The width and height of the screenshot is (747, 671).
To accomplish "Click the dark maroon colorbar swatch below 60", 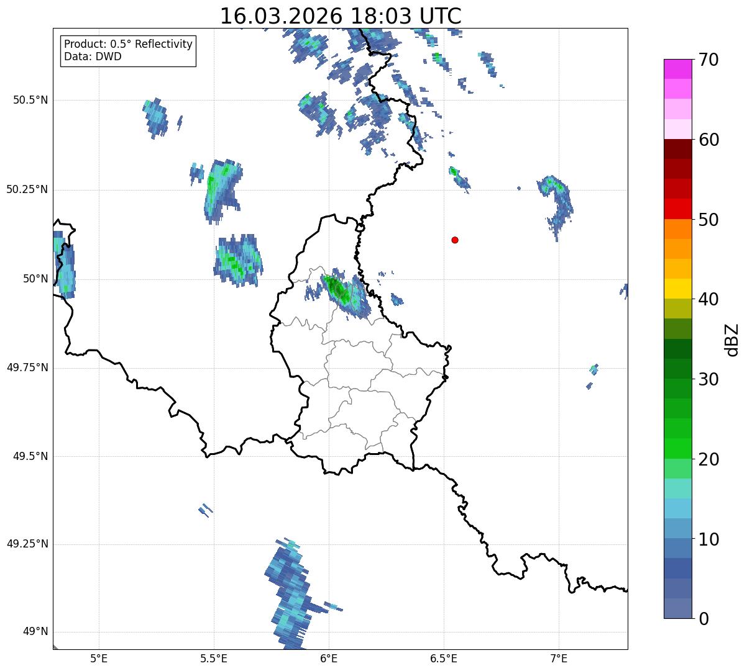I will (x=678, y=149).
